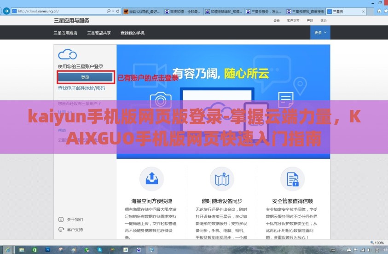This screenshot has width=388, height=254.
Task: Show hidden tray icons arrow
Action: click(343, 250)
